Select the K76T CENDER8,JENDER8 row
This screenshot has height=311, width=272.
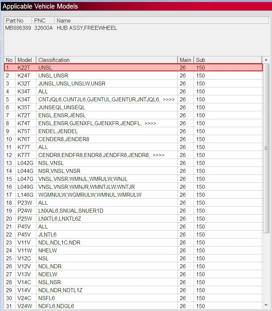(133, 139)
